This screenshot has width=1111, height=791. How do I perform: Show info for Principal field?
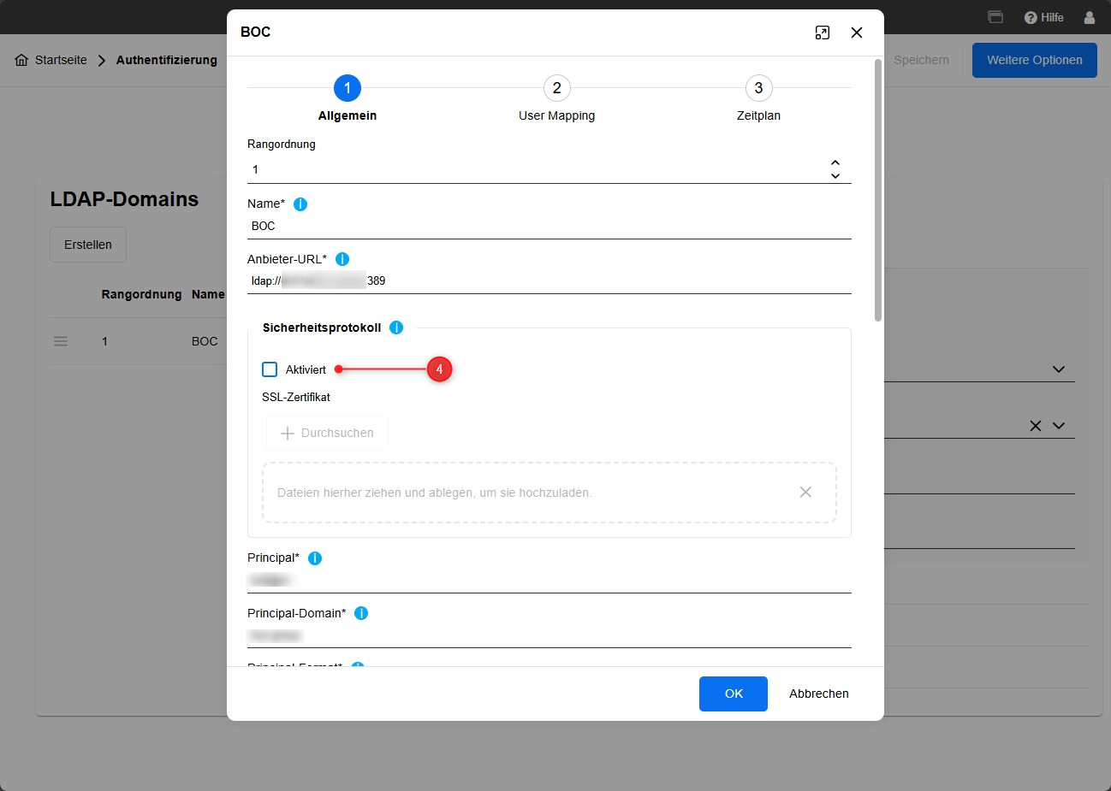[315, 558]
